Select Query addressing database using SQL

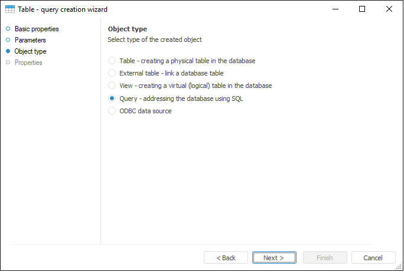[x=112, y=99]
